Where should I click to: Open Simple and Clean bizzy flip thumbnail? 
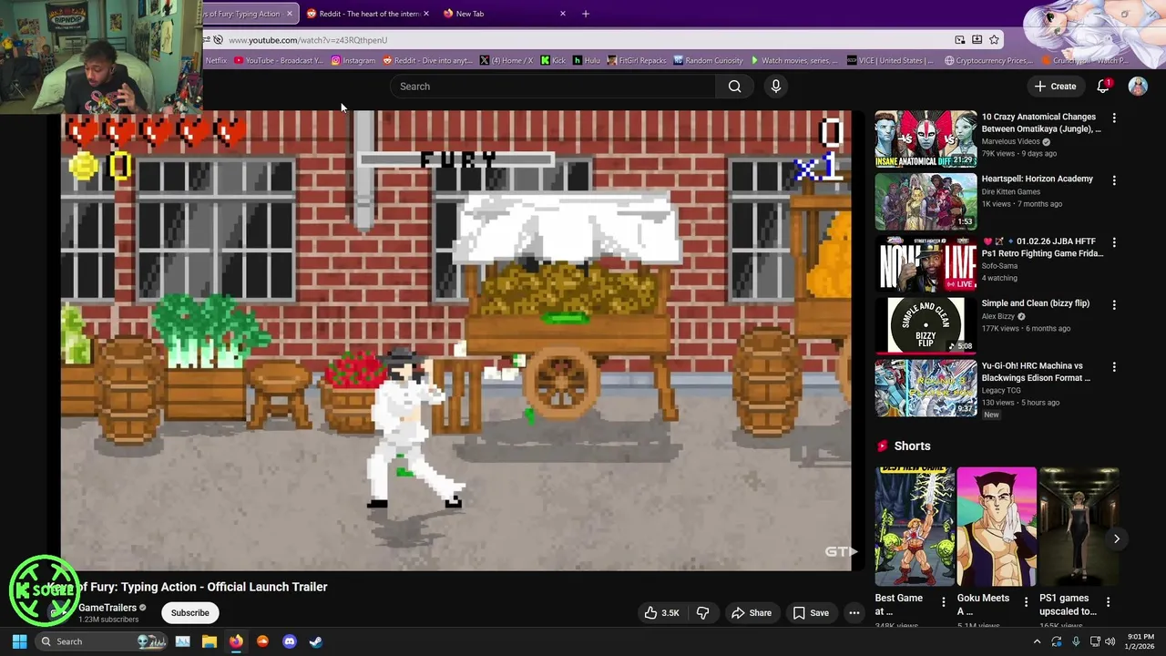coord(926,325)
